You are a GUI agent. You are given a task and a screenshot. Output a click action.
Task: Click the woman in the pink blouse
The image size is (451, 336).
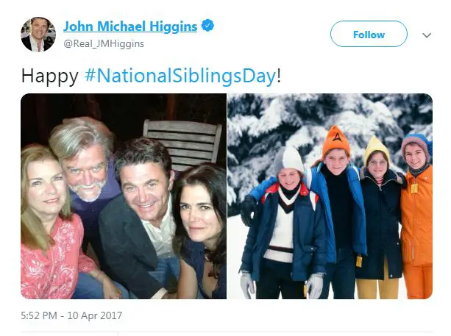(52, 221)
